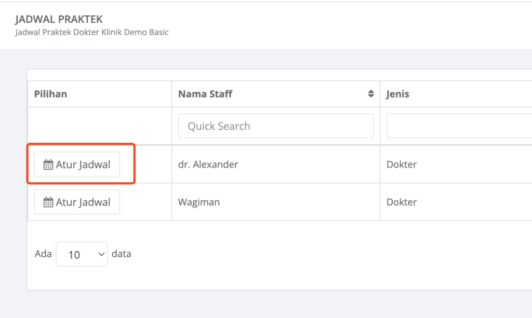The image size is (532, 318).
Task: Click Dokter cell in Wagiman's row
Action: [x=402, y=202]
